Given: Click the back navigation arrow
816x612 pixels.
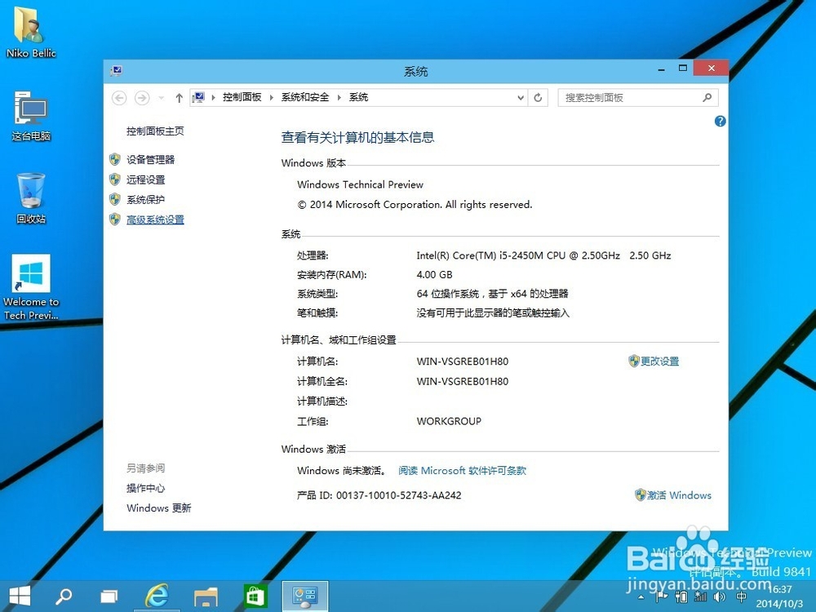Looking at the screenshot, I should coord(119,98).
